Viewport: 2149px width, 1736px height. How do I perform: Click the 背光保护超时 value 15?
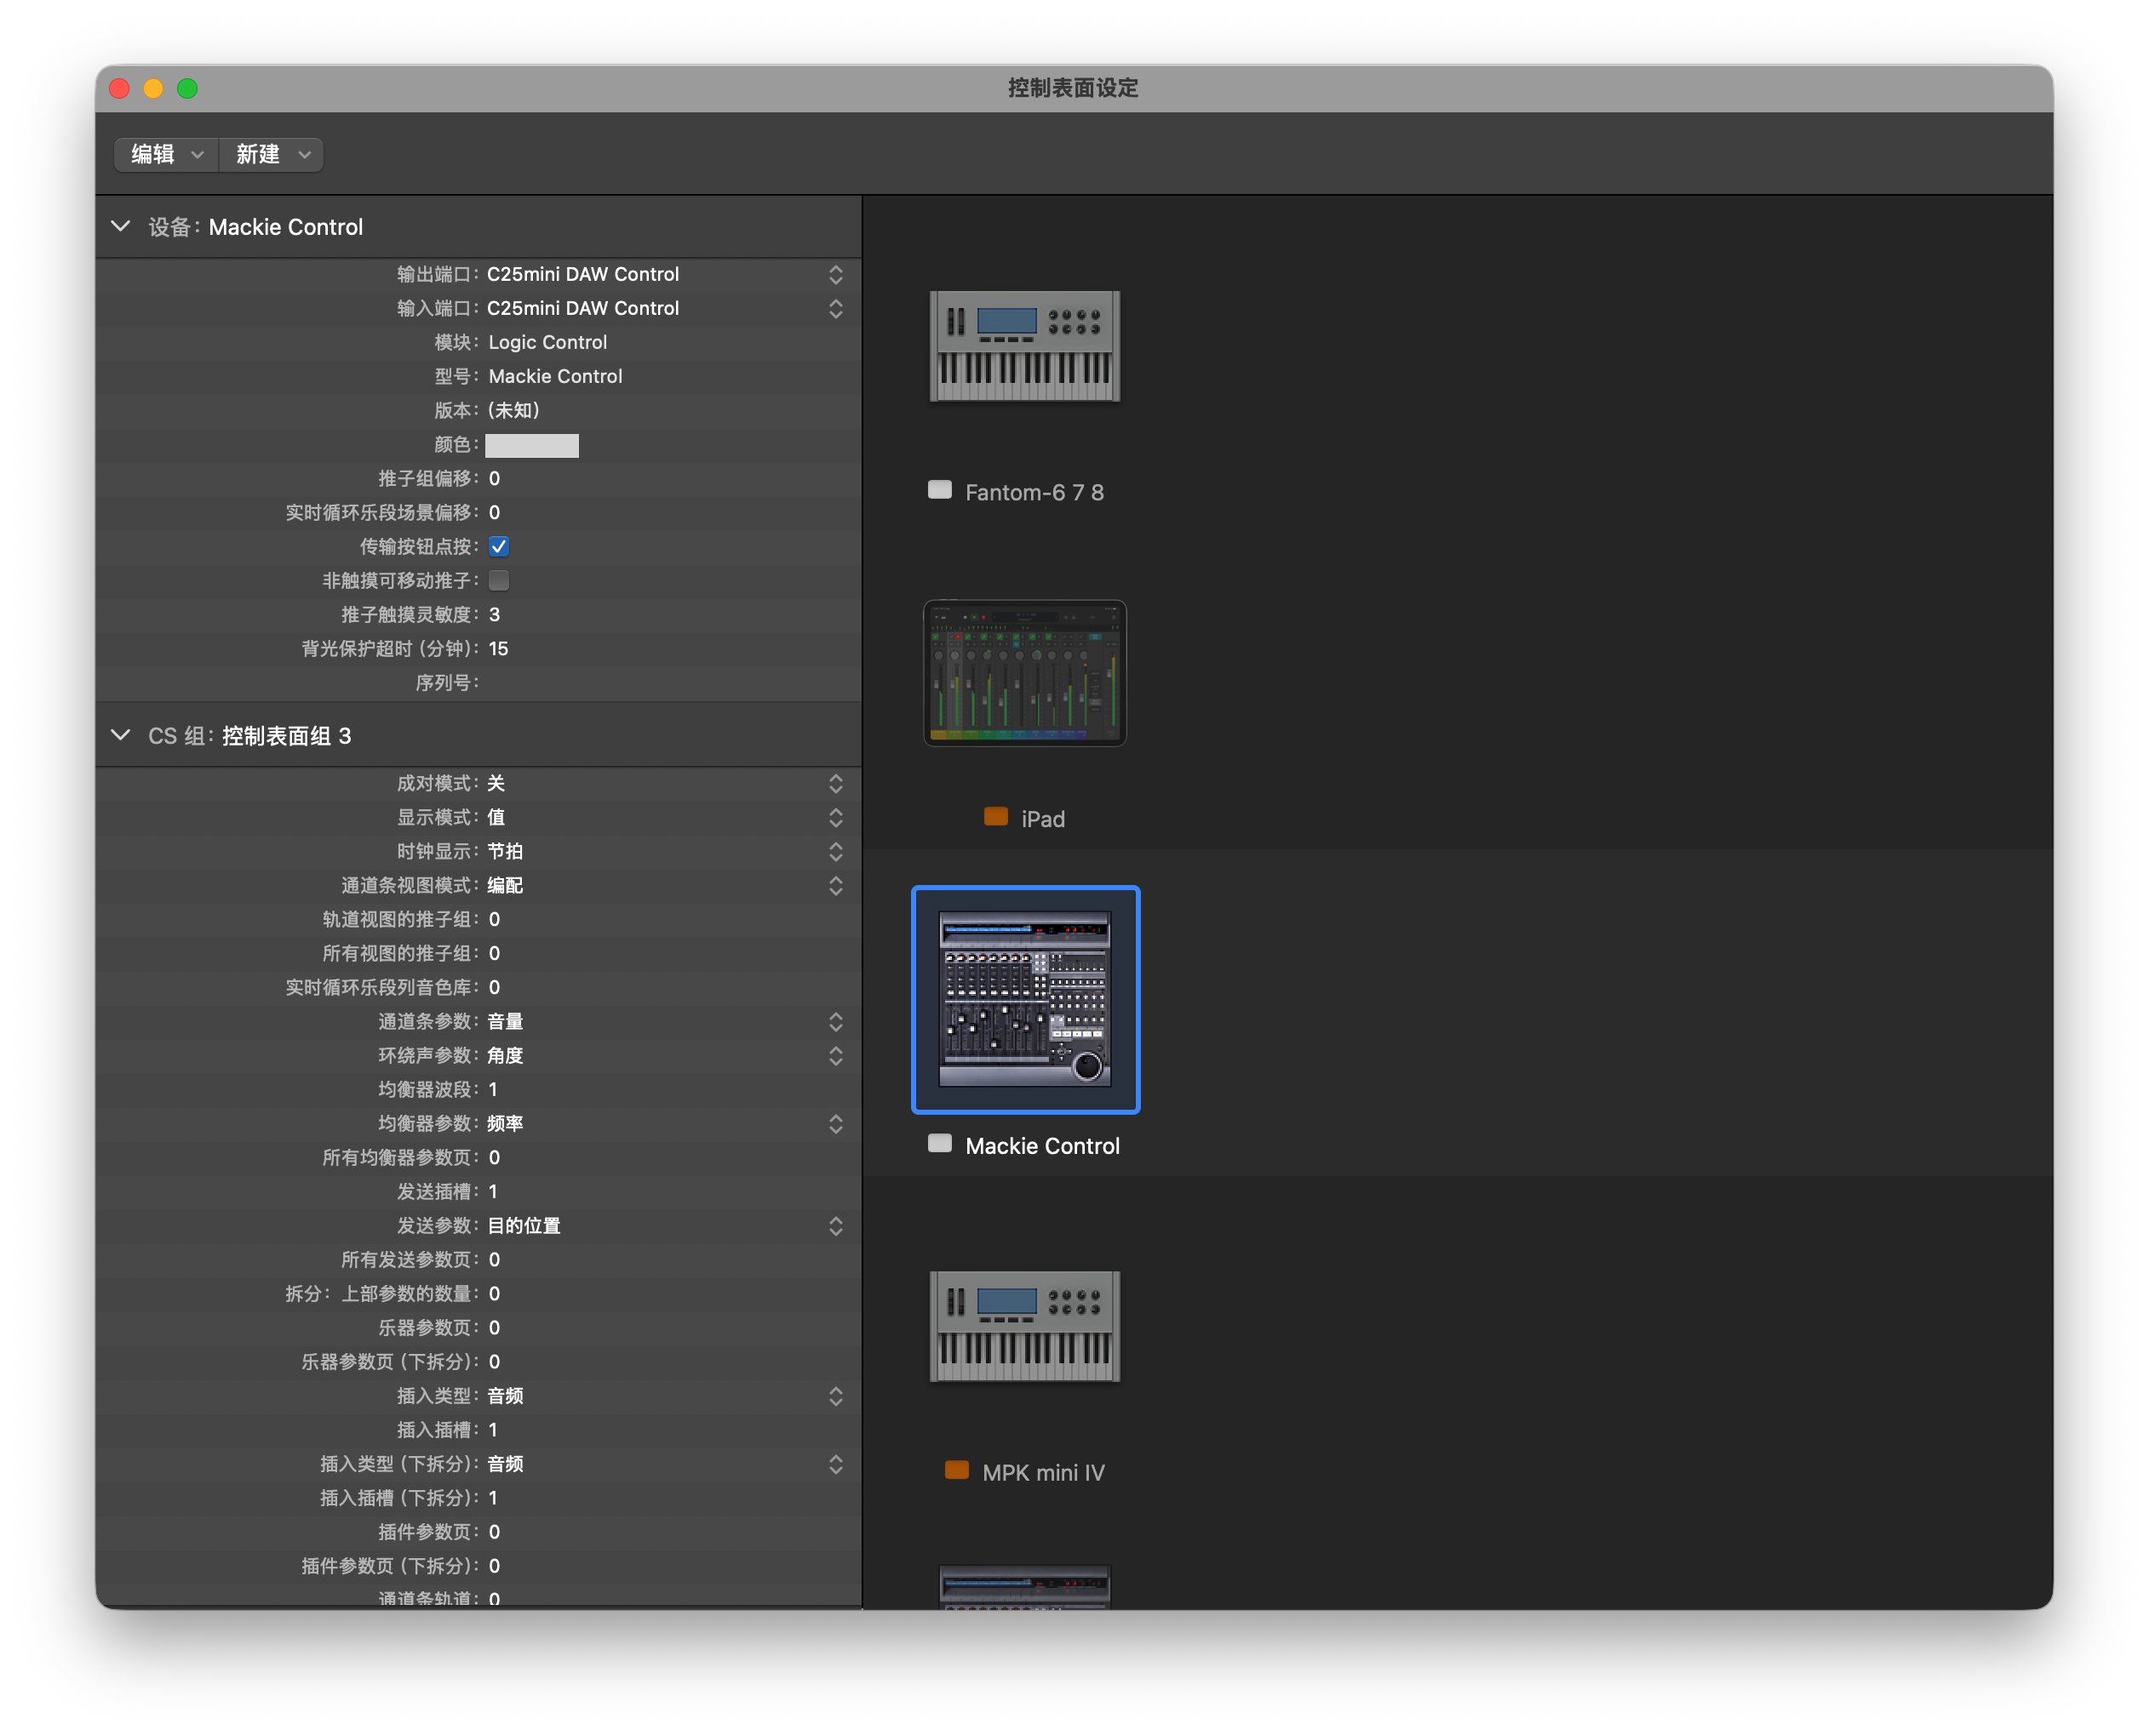(x=498, y=649)
